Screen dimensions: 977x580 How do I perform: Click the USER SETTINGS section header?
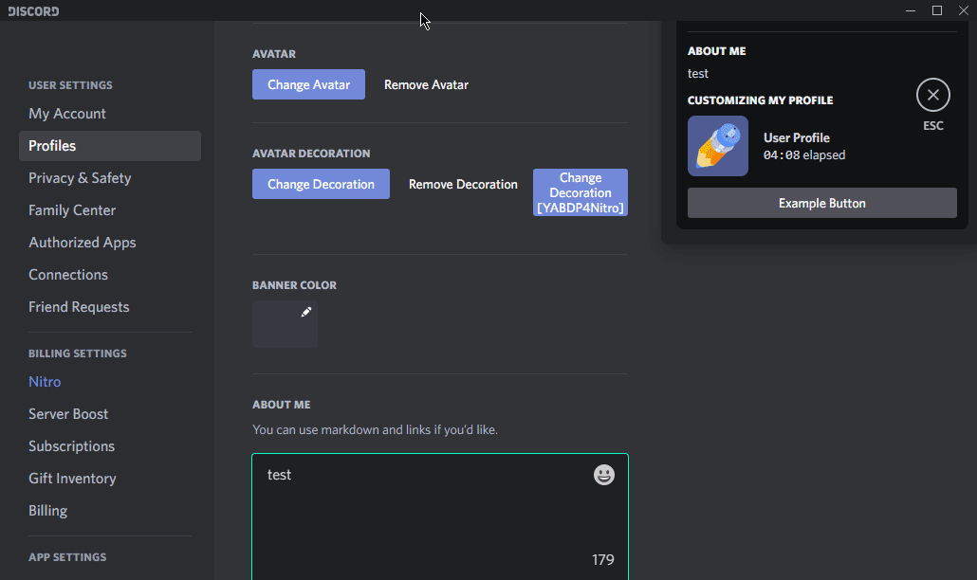pos(70,85)
